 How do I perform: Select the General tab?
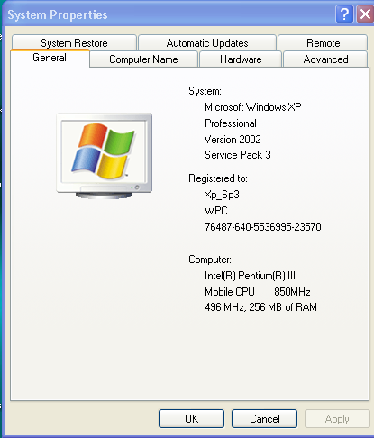coord(50,58)
